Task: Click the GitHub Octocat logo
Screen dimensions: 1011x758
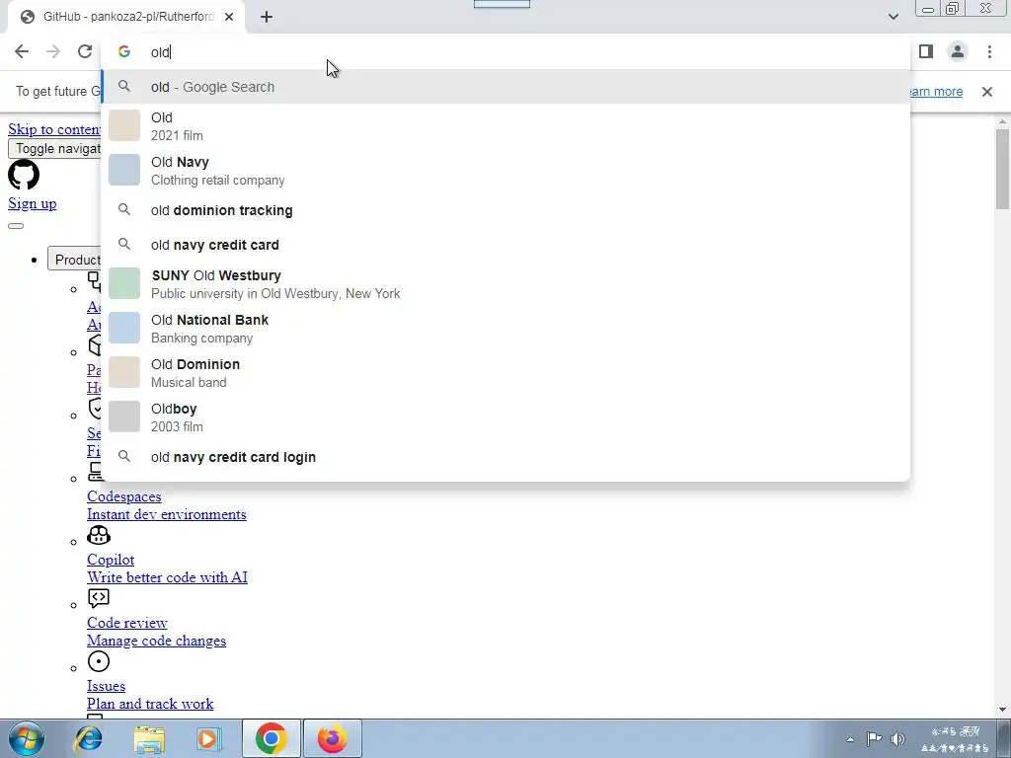Action: click(24, 175)
